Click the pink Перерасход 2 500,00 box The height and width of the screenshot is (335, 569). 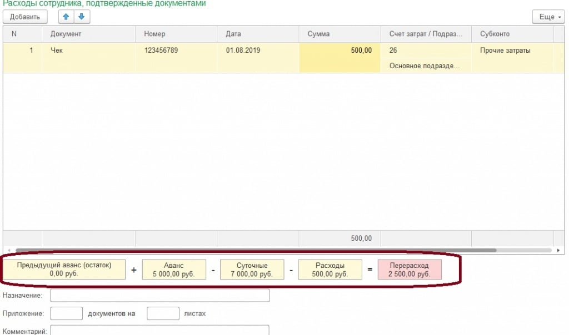(x=409, y=270)
